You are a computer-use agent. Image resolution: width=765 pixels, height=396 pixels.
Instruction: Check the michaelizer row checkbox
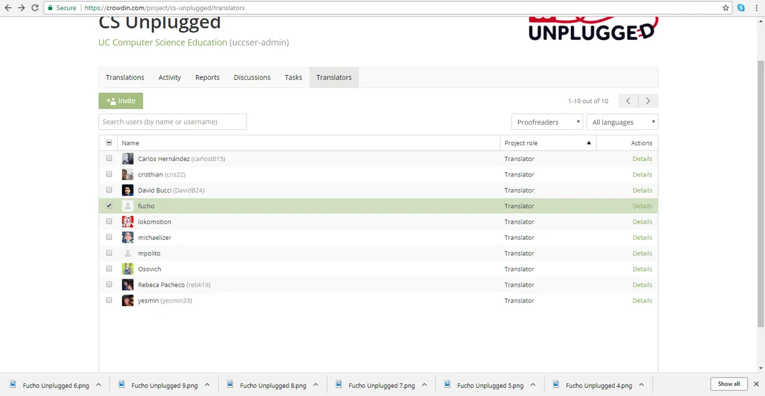click(109, 237)
